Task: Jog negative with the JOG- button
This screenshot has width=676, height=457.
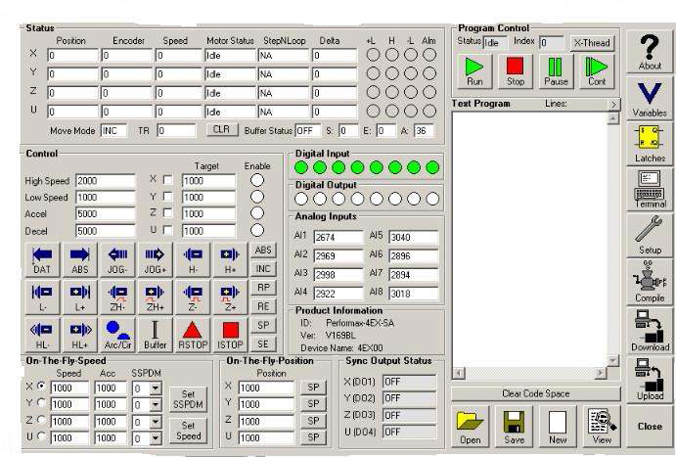Action: coord(117,259)
